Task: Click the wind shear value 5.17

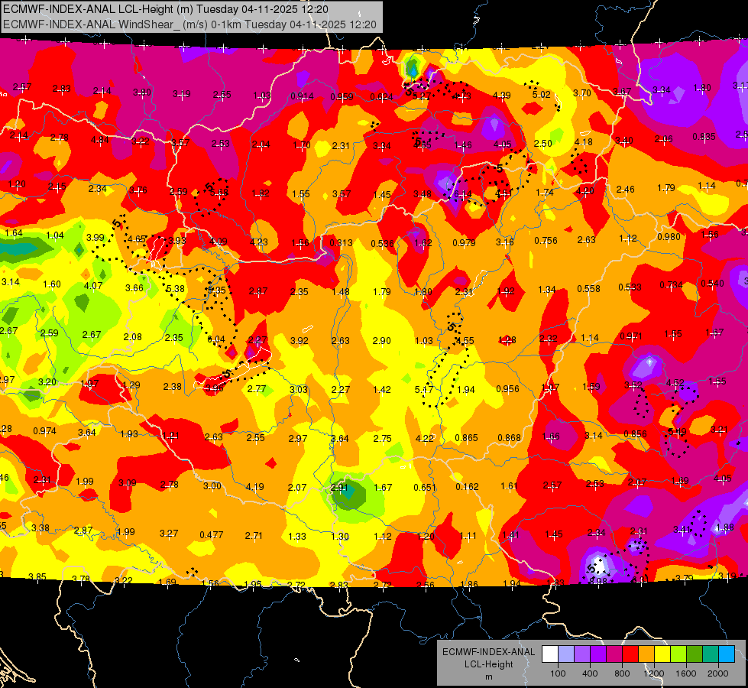Action: [x=424, y=390]
